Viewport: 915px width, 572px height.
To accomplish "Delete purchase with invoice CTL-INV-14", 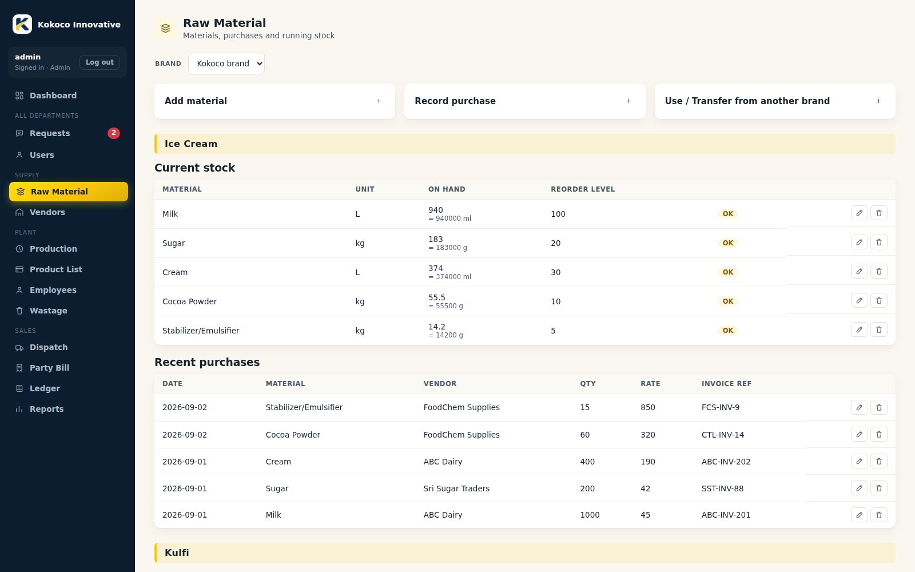I will (879, 434).
